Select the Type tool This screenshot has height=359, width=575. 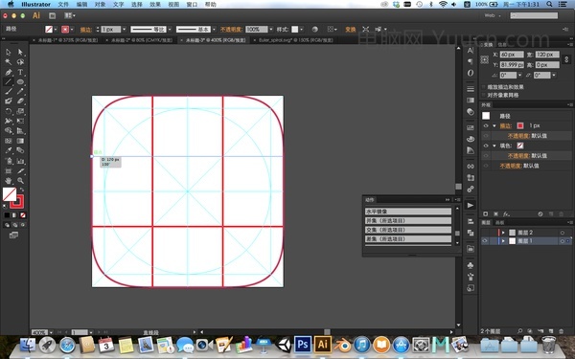point(20,72)
